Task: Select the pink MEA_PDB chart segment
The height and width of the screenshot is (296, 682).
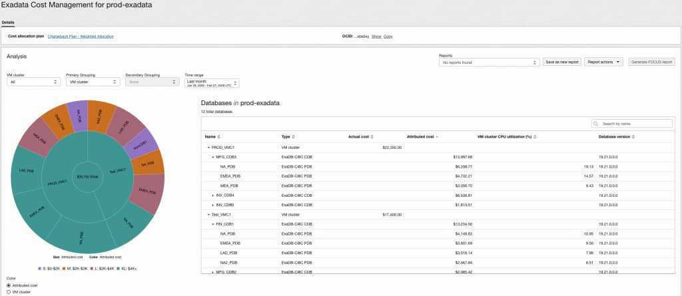Action: (38, 137)
